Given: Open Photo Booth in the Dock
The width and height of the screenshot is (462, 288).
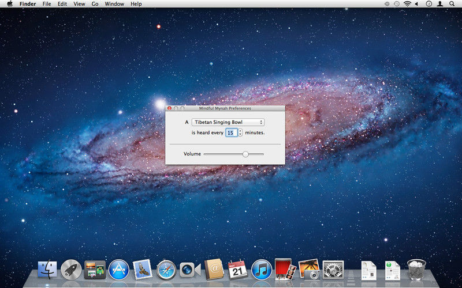Looking at the screenshot, I should point(285,269).
